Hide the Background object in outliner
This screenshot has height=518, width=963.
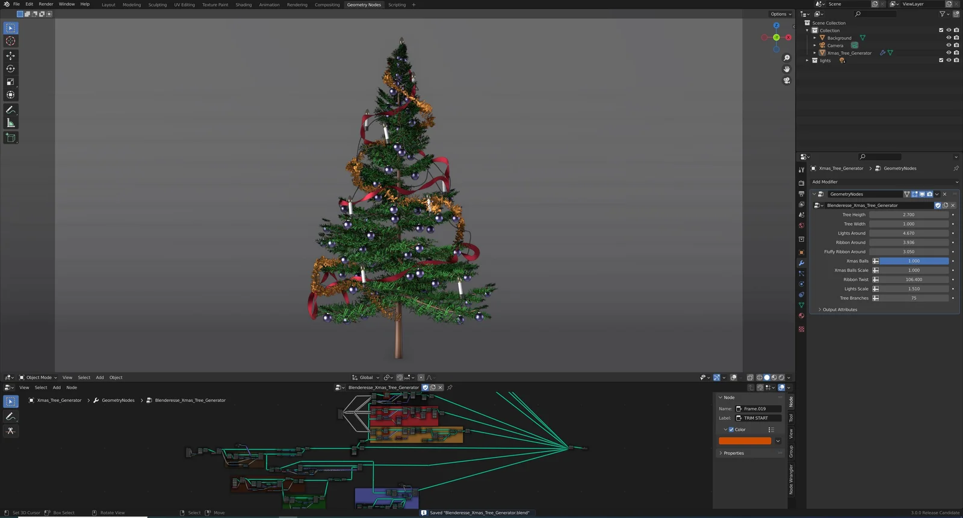tap(949, 38)
